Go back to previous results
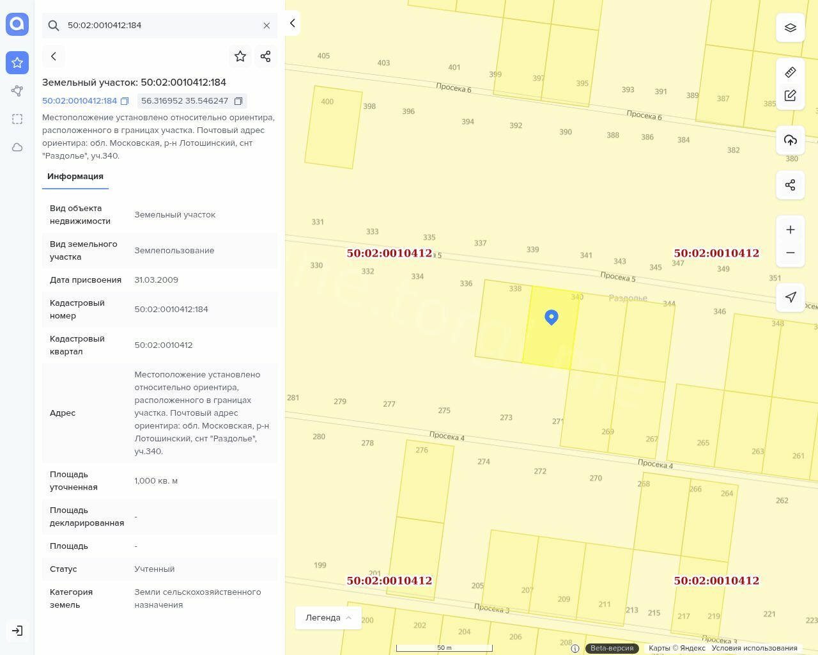The width and height of the screenshot is (818, 655). pos(54,56)
